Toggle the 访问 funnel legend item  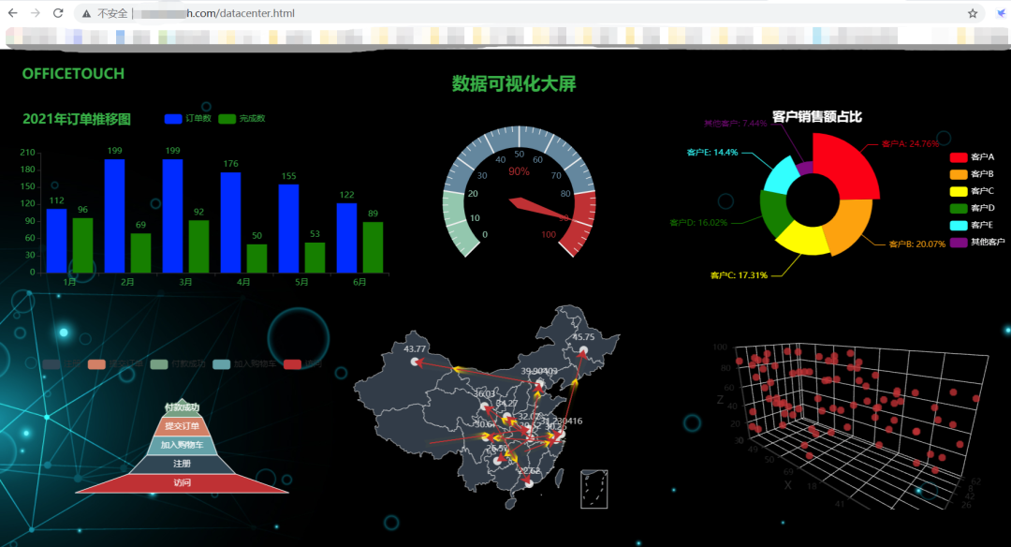click(x=303, y=364)
